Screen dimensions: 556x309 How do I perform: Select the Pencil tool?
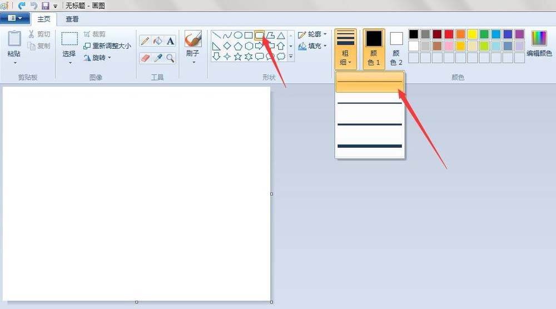coord(145,41)
